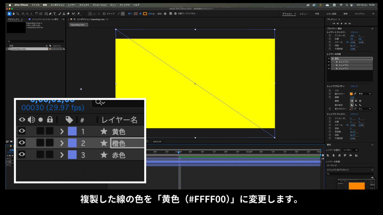
Task: Select the Roto Brush tool
Action: (x=73, y=14)
